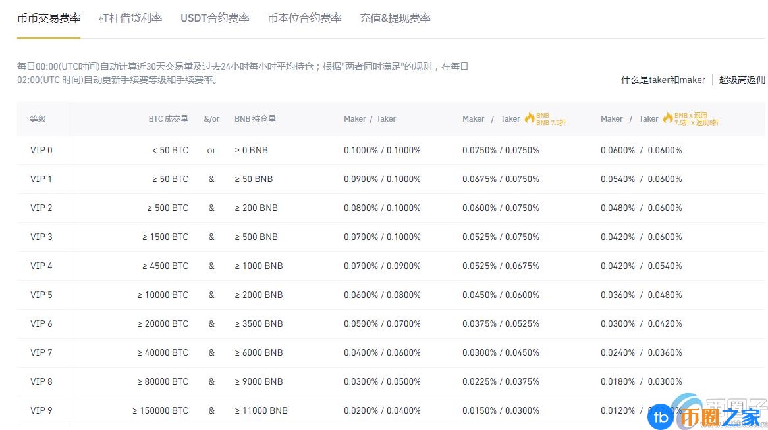Viewport: 768px width, 430px height.
Task: Click the VIP 5 level cell
Action: [41, 295]
